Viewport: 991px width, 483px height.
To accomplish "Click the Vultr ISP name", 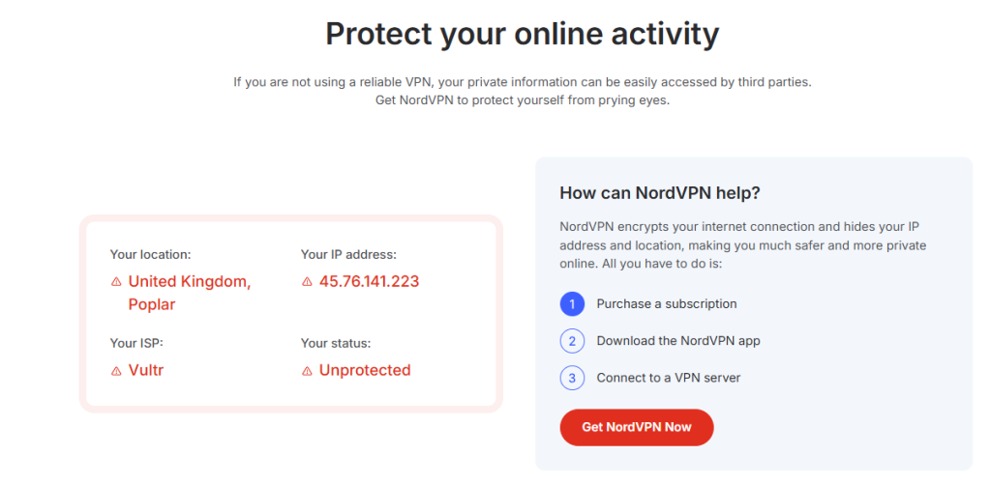I will tap(146, 370).
